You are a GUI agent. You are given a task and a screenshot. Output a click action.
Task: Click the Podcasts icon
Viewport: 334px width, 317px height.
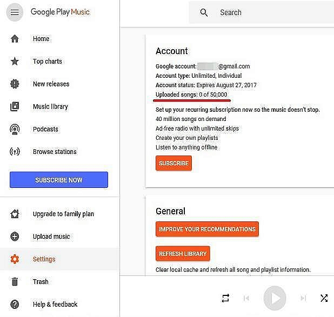[15, 129]
